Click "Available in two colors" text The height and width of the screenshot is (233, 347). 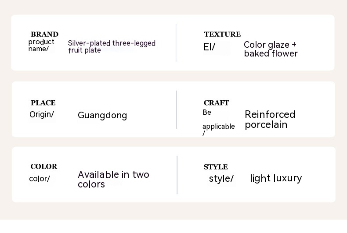coord(113,179)
